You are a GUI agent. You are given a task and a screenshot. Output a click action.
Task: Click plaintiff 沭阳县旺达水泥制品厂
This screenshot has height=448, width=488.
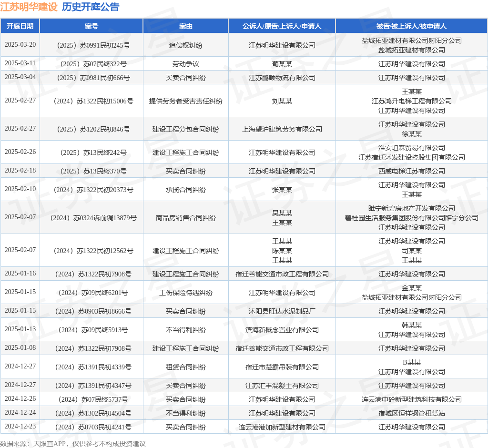click(x=282, y=311)
